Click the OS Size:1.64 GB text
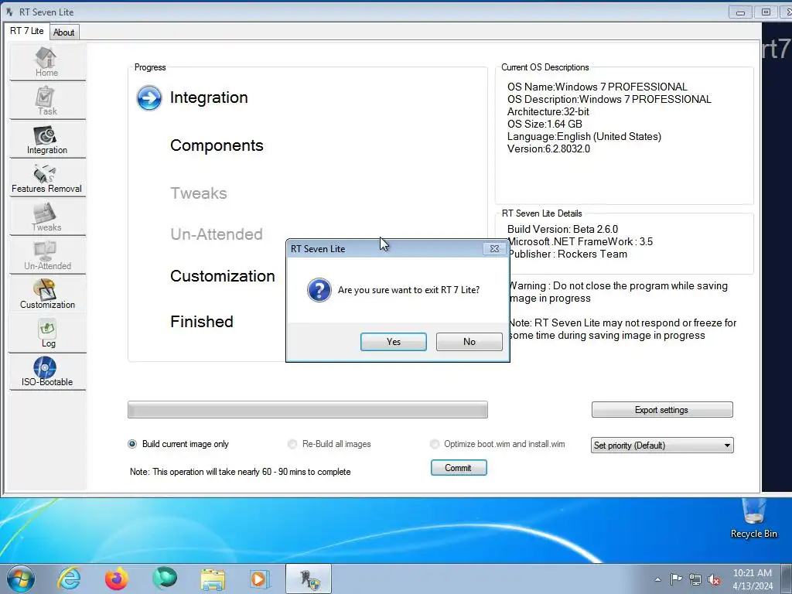 [544, 124]
